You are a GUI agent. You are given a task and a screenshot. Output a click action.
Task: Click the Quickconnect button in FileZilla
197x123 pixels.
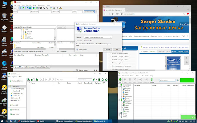tap(89, 12)
